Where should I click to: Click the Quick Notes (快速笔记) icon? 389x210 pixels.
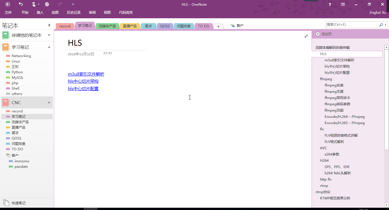(x=6, y=203)
